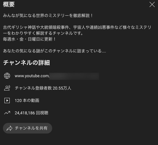Select the 24,418,186 回視聴 view count
158x145 pixels.
(x=32, y=113)
